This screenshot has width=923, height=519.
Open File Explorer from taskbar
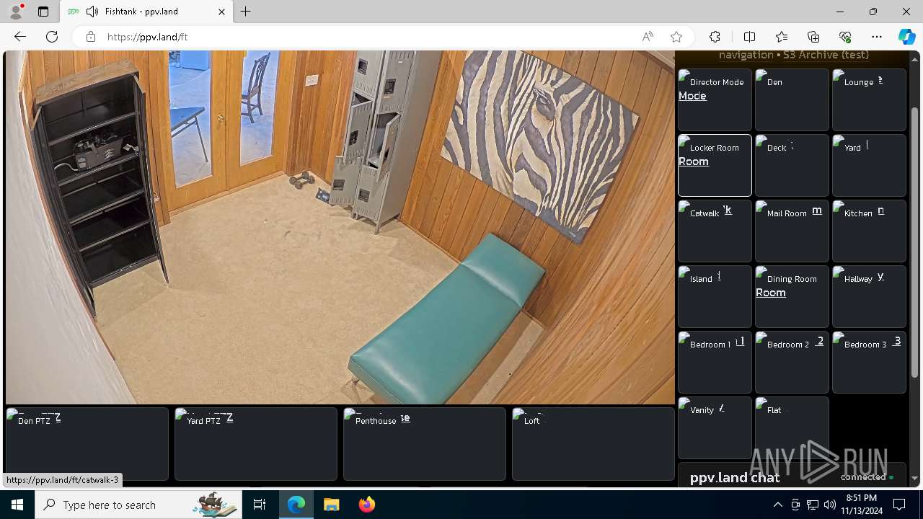coord(331,505)
